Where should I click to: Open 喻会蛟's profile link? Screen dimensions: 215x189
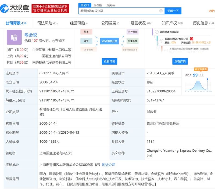pos(31,35)
